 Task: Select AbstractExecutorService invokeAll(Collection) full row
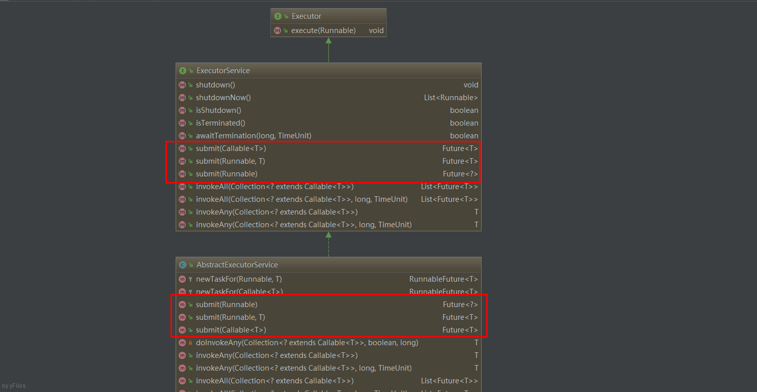(328, 381)
